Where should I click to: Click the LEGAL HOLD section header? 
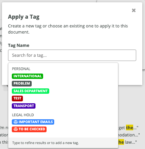coord(23,115)
